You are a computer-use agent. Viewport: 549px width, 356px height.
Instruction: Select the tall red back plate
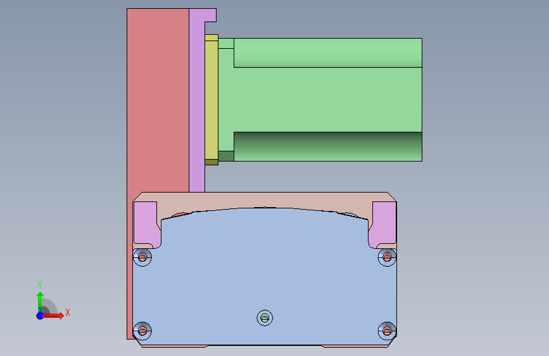pos(158,101)
